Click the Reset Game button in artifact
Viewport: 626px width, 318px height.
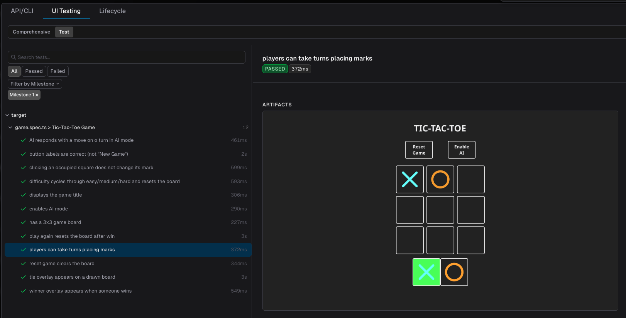(419, 150)
